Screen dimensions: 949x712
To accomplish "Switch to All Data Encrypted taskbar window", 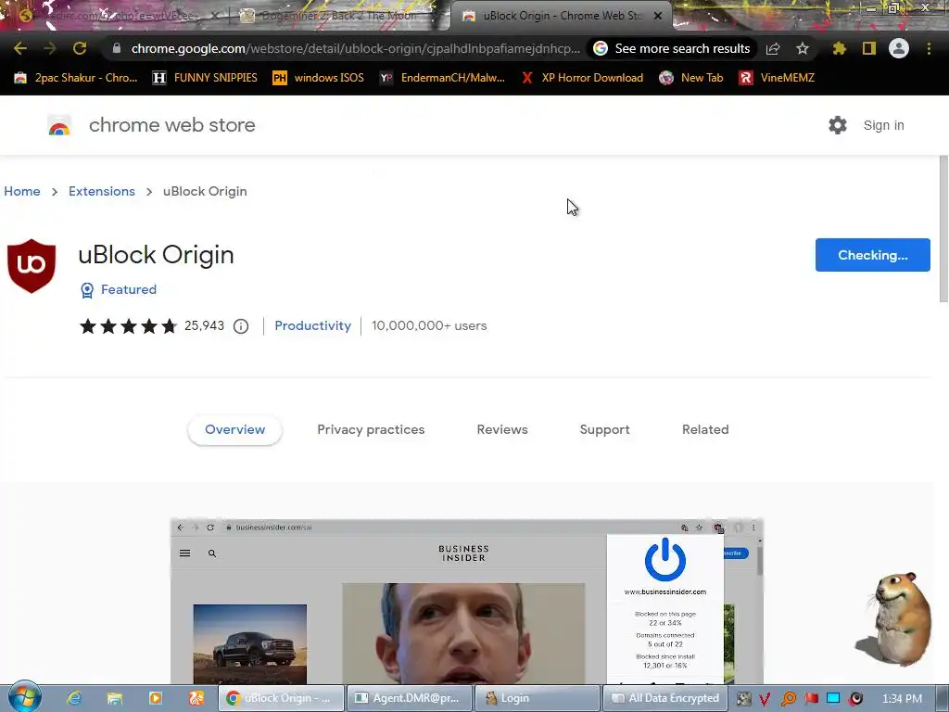I will click(x=664, y=698).
